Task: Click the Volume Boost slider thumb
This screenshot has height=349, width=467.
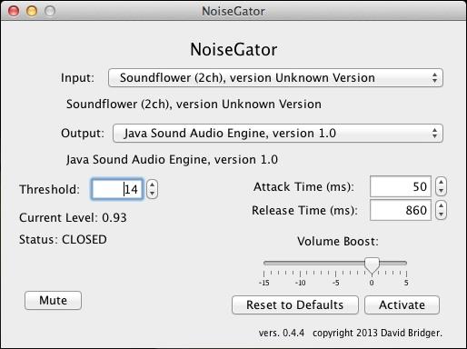Action: coord(372,265)
